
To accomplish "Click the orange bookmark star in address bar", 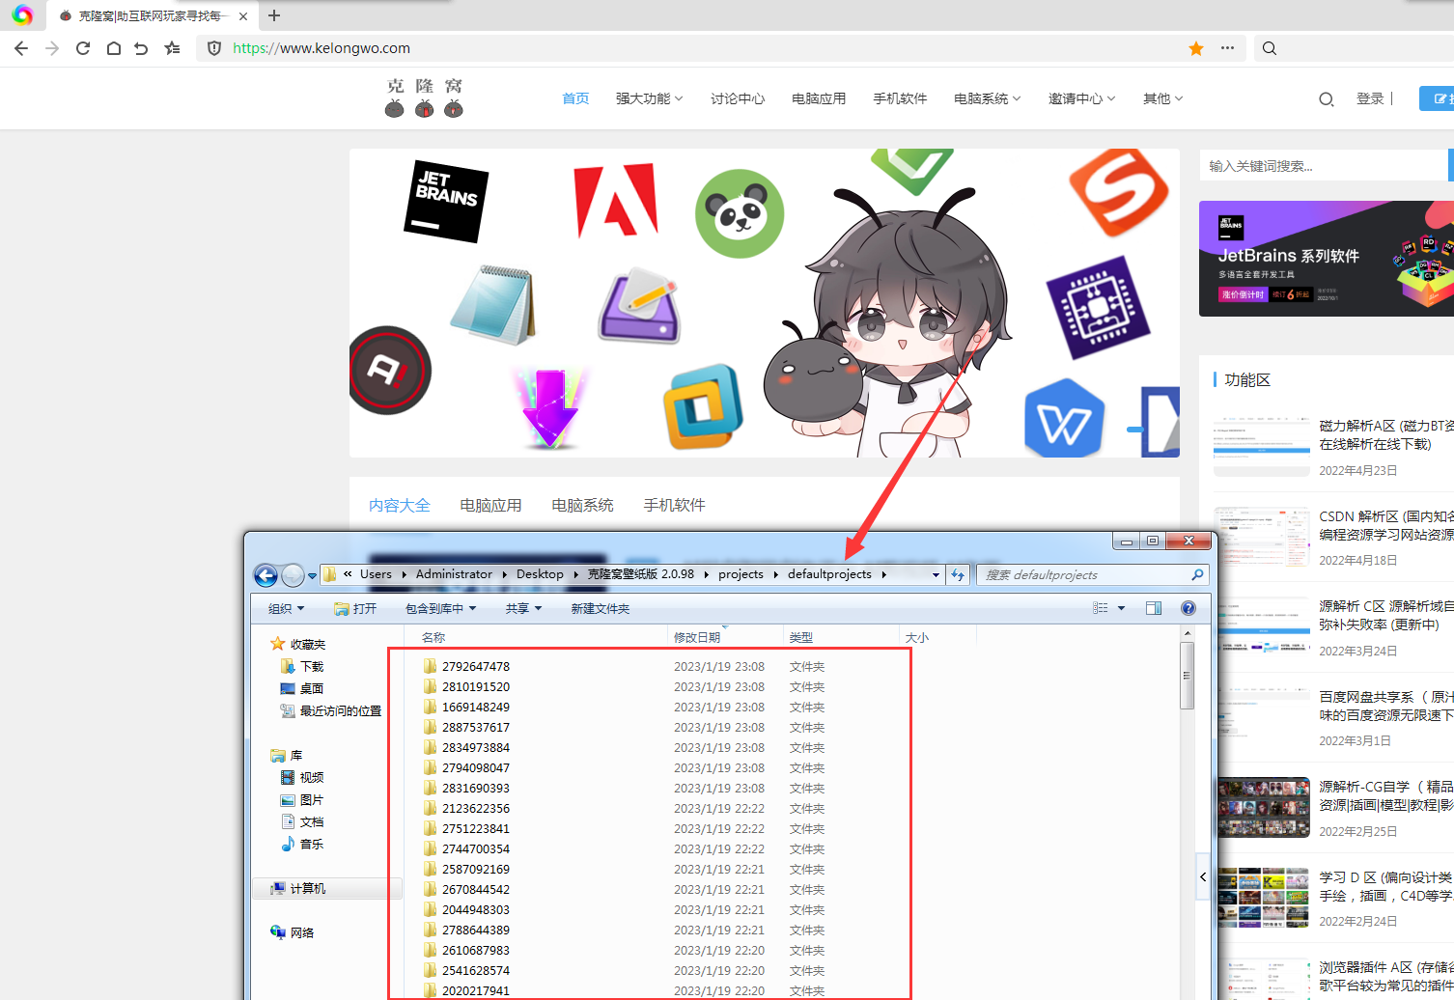I will [x=1196, y=48].
